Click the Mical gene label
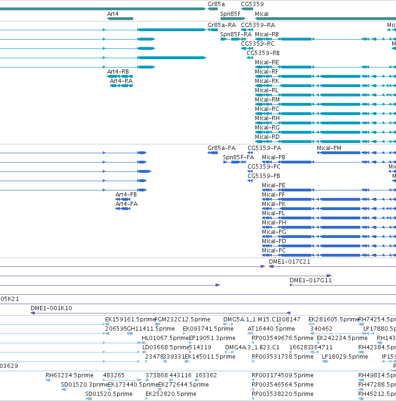The width and height of the screenshot is (396, 401). (x=262, y=14)
